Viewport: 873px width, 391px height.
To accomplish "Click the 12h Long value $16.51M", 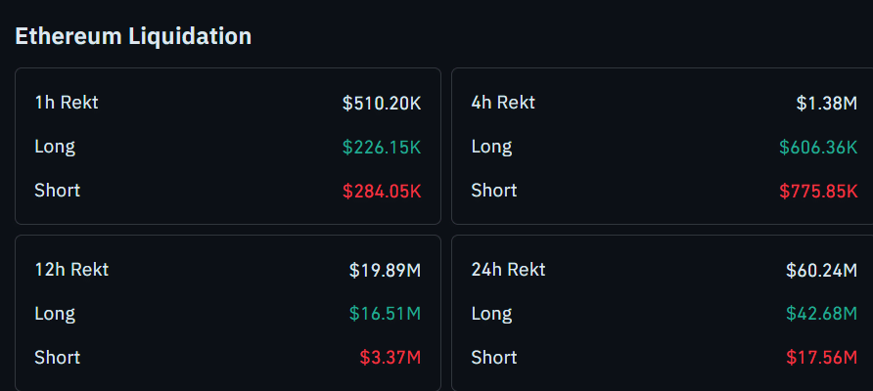I will [x=385, y=314].
